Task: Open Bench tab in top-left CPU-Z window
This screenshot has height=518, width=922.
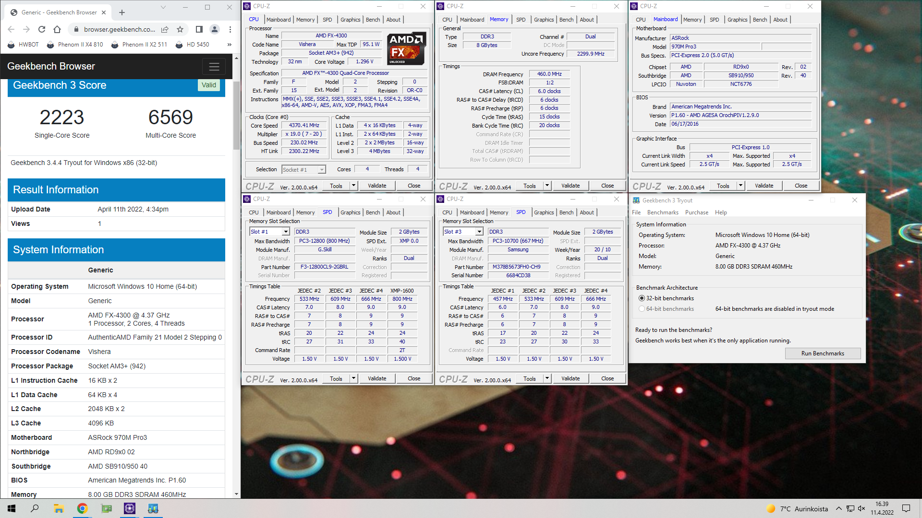Action: tap(373, 20)
